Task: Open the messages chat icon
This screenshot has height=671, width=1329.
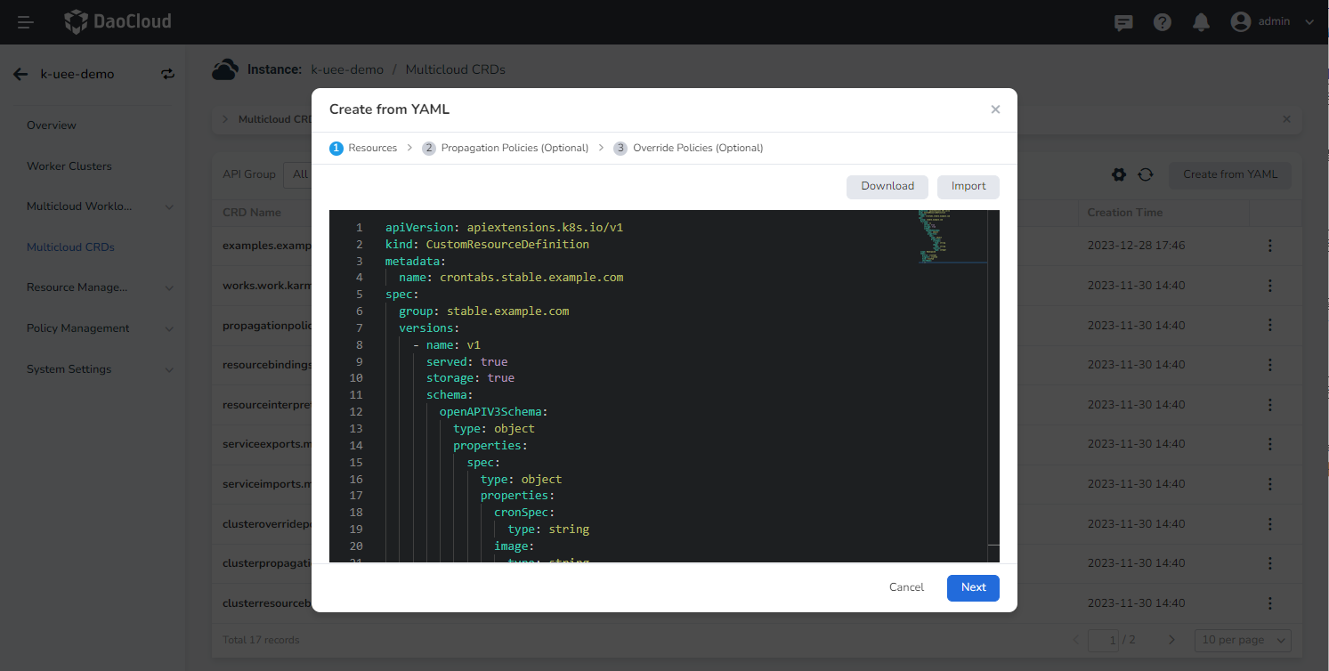Action: [1122, 21]
